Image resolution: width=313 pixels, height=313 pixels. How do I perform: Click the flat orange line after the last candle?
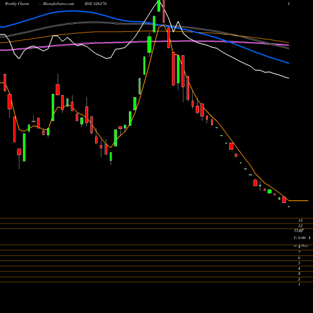[x=299, y=201]
